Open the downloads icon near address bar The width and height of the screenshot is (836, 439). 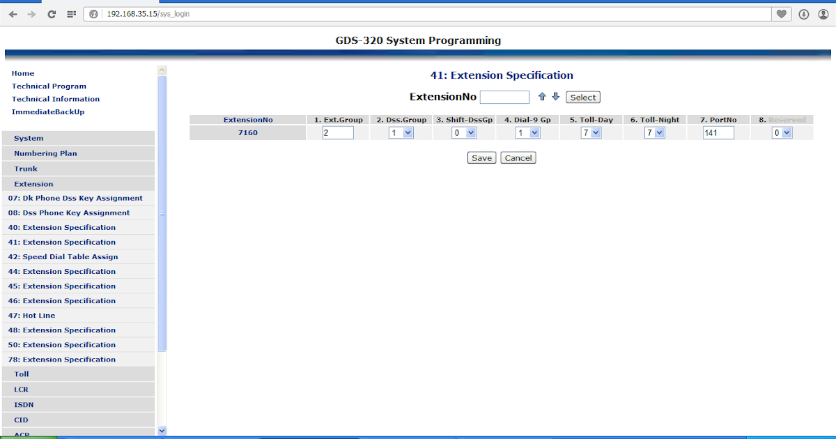tap(803, 14)
